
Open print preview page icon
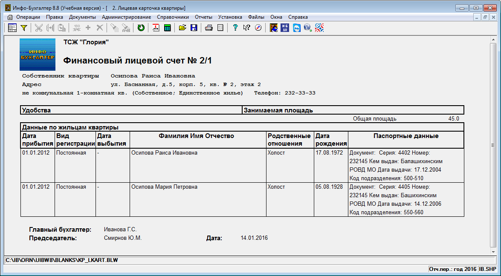pos(220,28)
